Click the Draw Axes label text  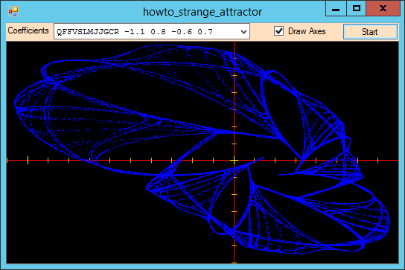(307, 31)
